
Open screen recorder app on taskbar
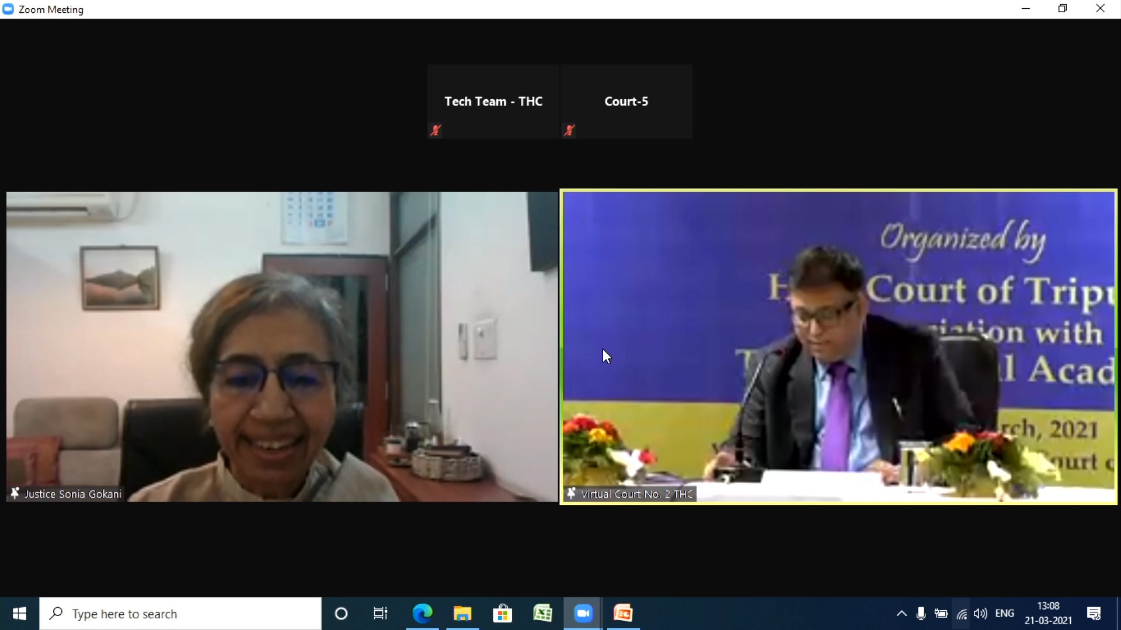[623, 614]
